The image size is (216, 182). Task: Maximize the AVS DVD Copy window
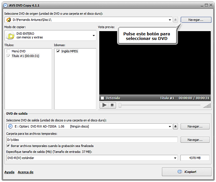[x=206, y=5]
